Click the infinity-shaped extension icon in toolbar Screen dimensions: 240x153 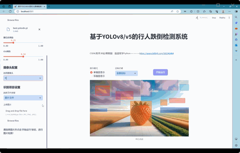[x=185, y=11]
